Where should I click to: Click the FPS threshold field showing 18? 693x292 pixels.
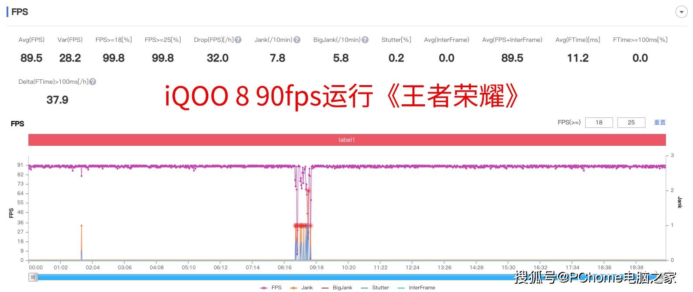point(599,123)
